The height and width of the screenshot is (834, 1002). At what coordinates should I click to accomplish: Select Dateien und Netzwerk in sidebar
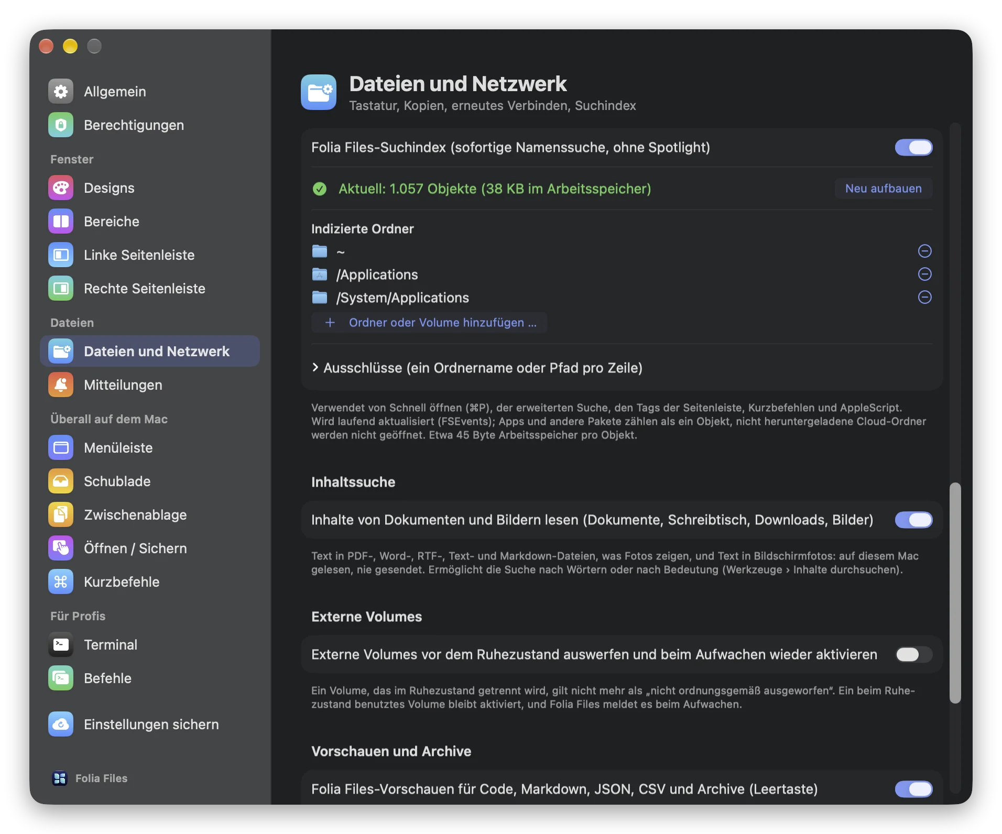point(150,352)
